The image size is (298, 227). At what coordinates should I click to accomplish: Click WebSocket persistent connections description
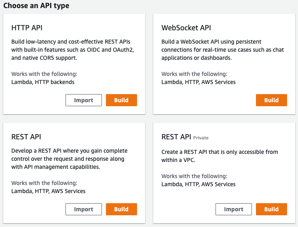coord(222,50)
